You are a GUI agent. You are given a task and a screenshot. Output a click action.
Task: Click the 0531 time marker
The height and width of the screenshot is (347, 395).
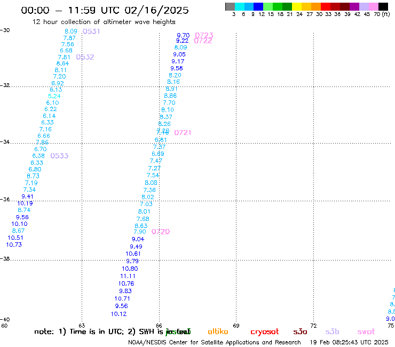pyautogui.click(x=91, y=31)
